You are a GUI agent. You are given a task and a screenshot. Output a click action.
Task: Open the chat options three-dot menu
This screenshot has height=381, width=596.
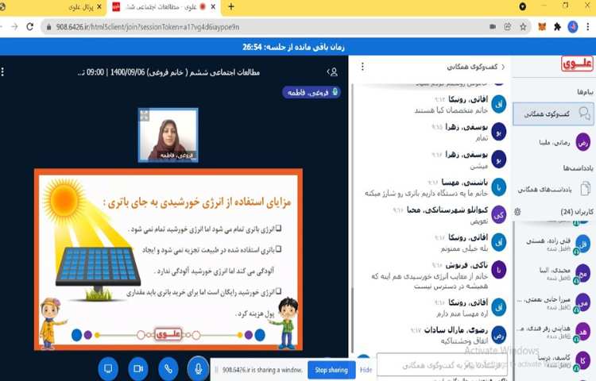362,67
